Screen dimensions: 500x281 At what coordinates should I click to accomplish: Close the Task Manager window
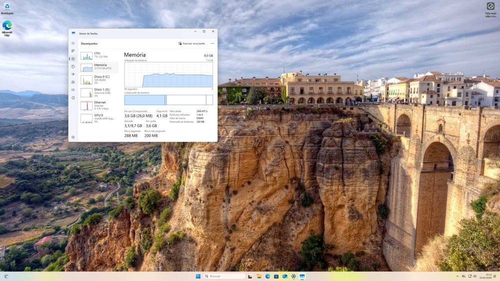tap(213, 31)
